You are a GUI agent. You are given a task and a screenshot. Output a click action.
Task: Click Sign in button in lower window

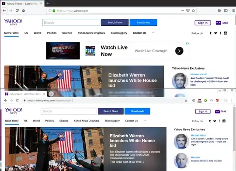[203, 112]
